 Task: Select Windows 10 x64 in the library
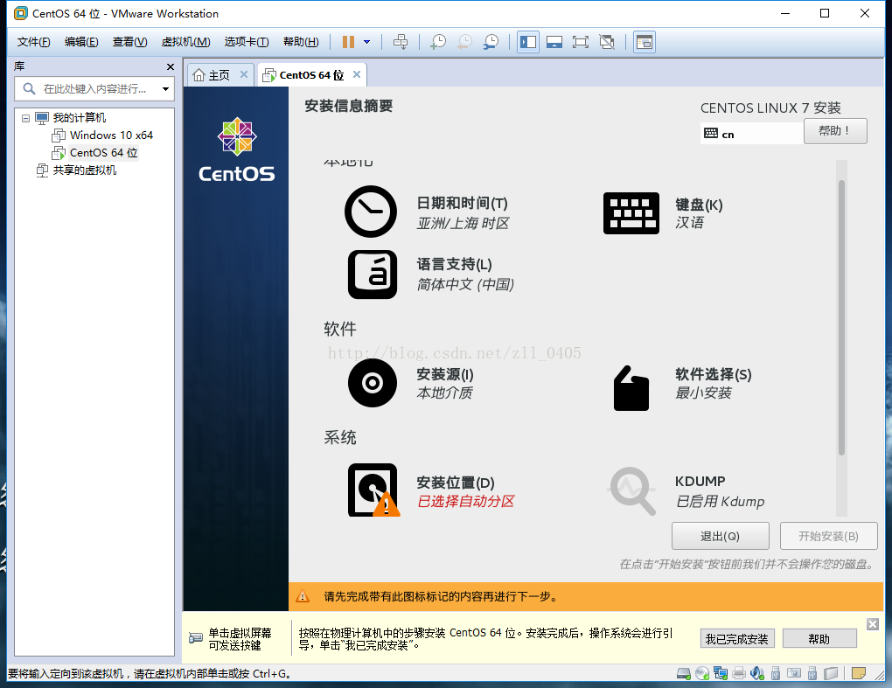click(111, 136)
